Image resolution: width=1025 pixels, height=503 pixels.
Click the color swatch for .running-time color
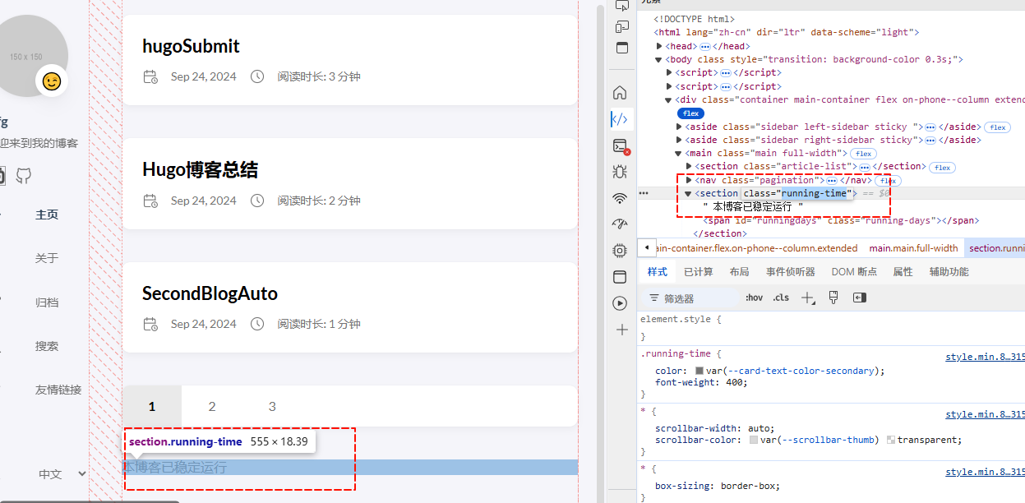(699, 371)
